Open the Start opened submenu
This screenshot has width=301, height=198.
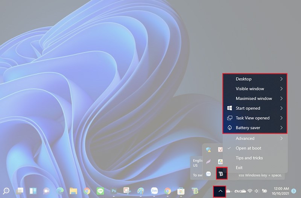click(x=255, y=108)
